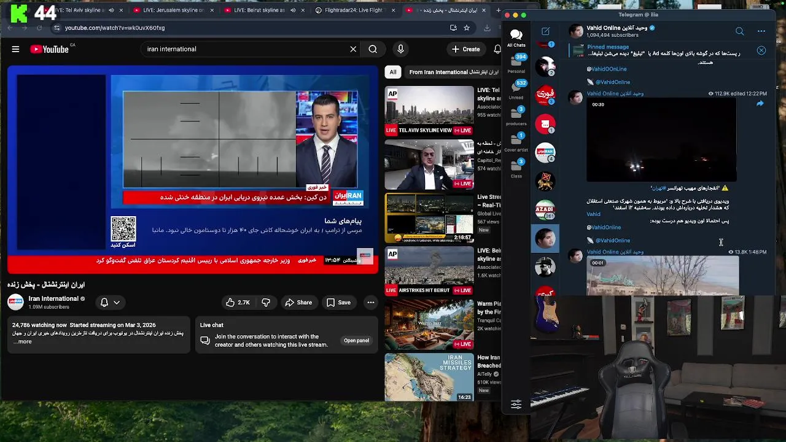Close the Flightradar24 browser tab
Screen dimensions: 786x442
coord(392,10)
